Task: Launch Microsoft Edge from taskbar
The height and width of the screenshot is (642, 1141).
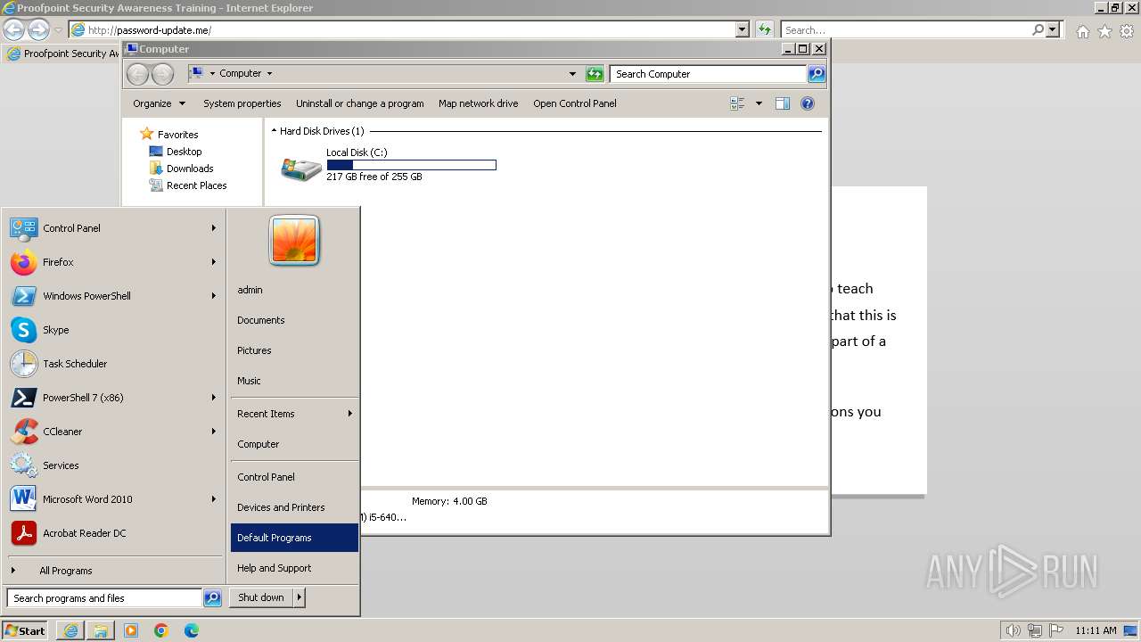Action: point(192,630)
